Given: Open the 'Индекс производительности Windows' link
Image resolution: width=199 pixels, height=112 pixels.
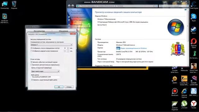Looking at the screenshot, I should (133, 48).
